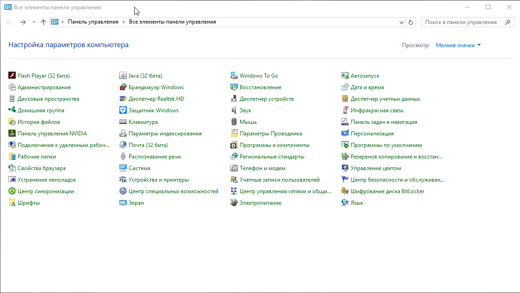Click the История файлов icon
Image resolution: width=520 pixels, height=293 pixels.
click(12, 122)
